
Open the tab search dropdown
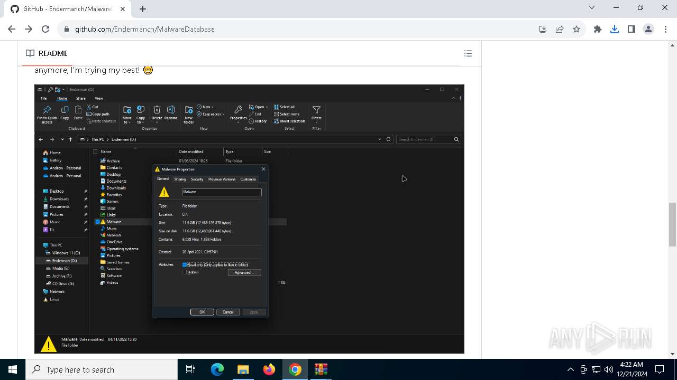tap(592, 7)
